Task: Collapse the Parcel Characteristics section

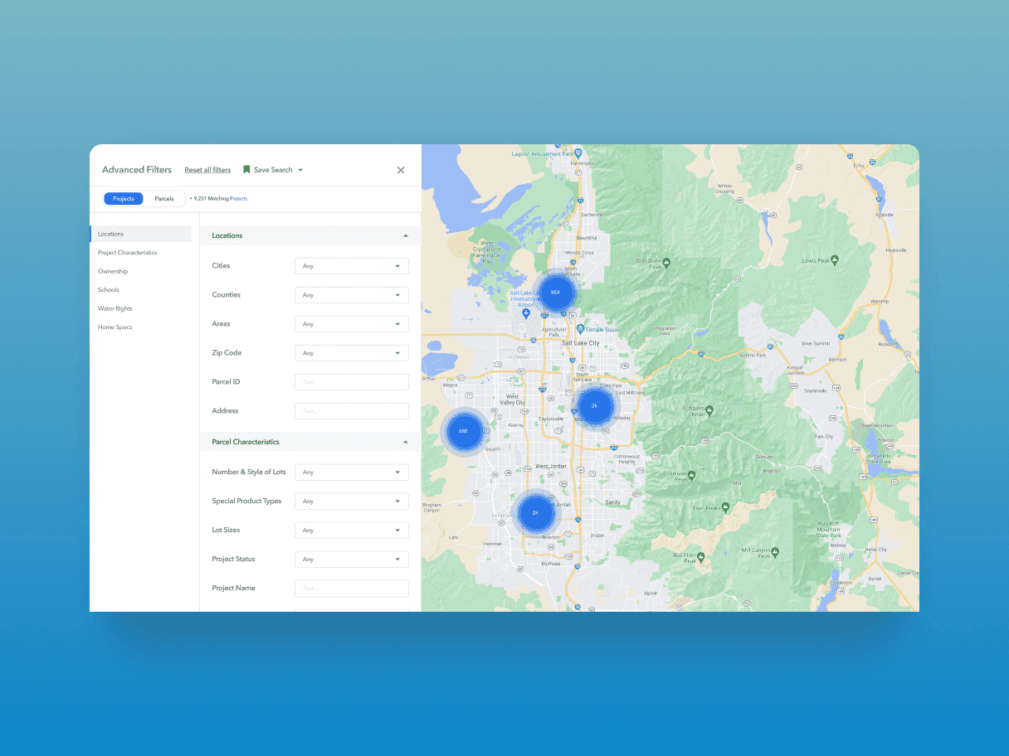Action: coord(310,442)
